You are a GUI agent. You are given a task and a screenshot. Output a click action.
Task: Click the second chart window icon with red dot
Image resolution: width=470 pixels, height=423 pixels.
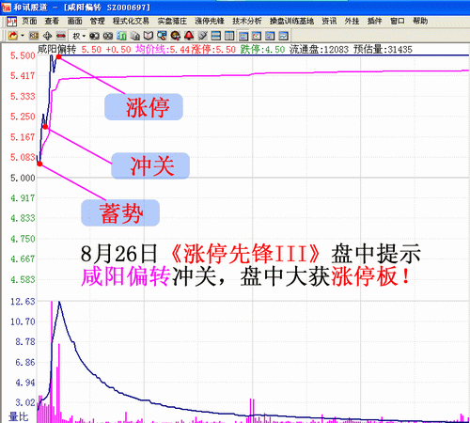click(257, 36)
